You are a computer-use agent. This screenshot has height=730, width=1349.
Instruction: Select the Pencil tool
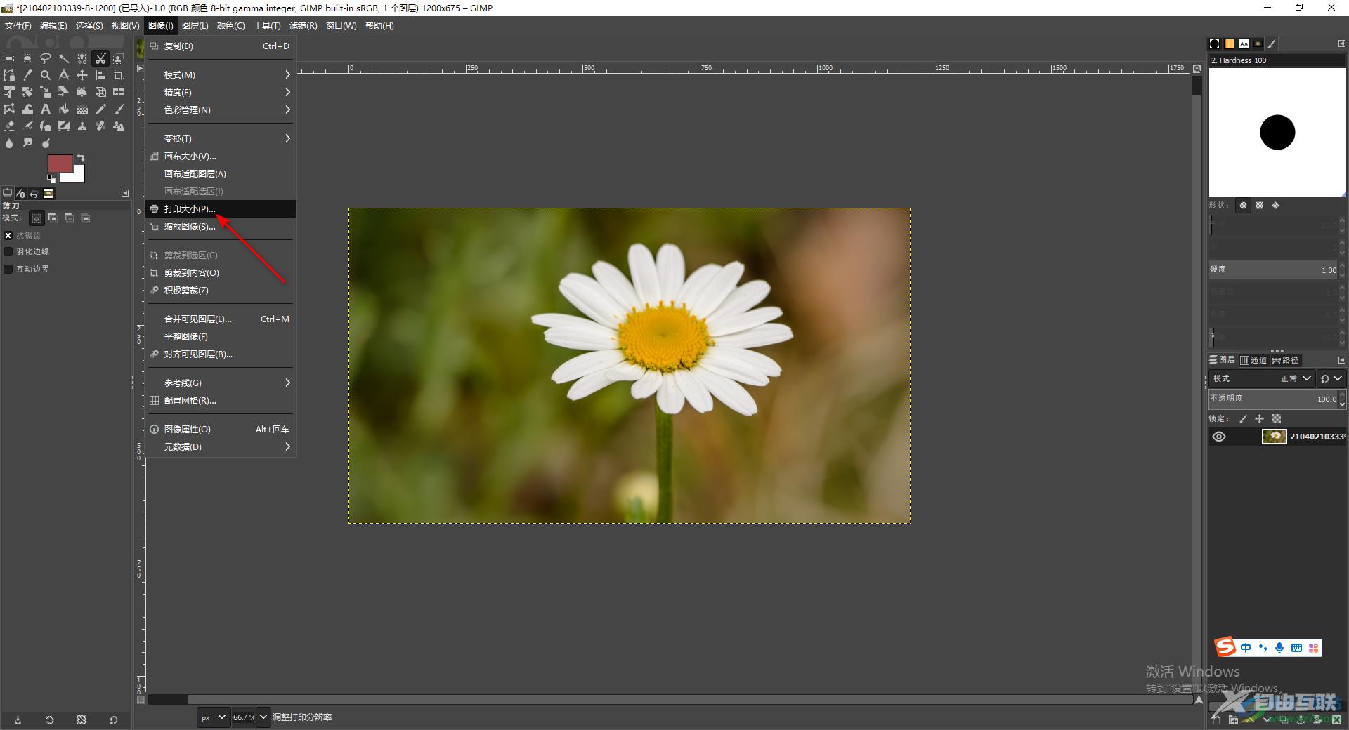[100, 109]
